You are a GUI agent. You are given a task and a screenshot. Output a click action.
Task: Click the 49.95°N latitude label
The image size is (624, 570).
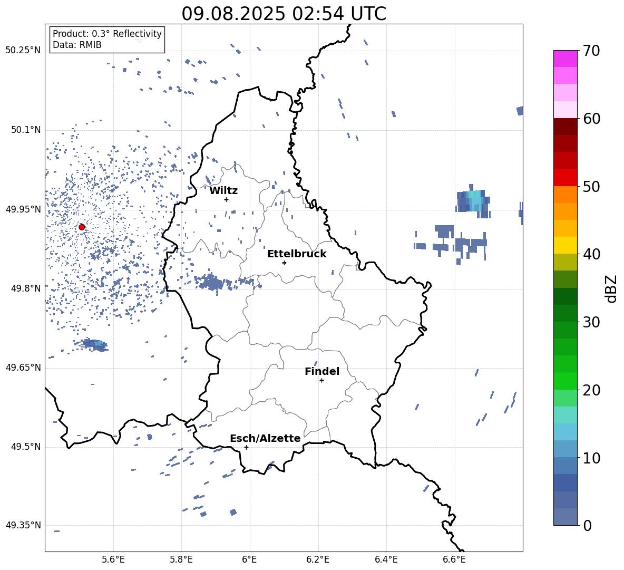(x=23, y=209)
